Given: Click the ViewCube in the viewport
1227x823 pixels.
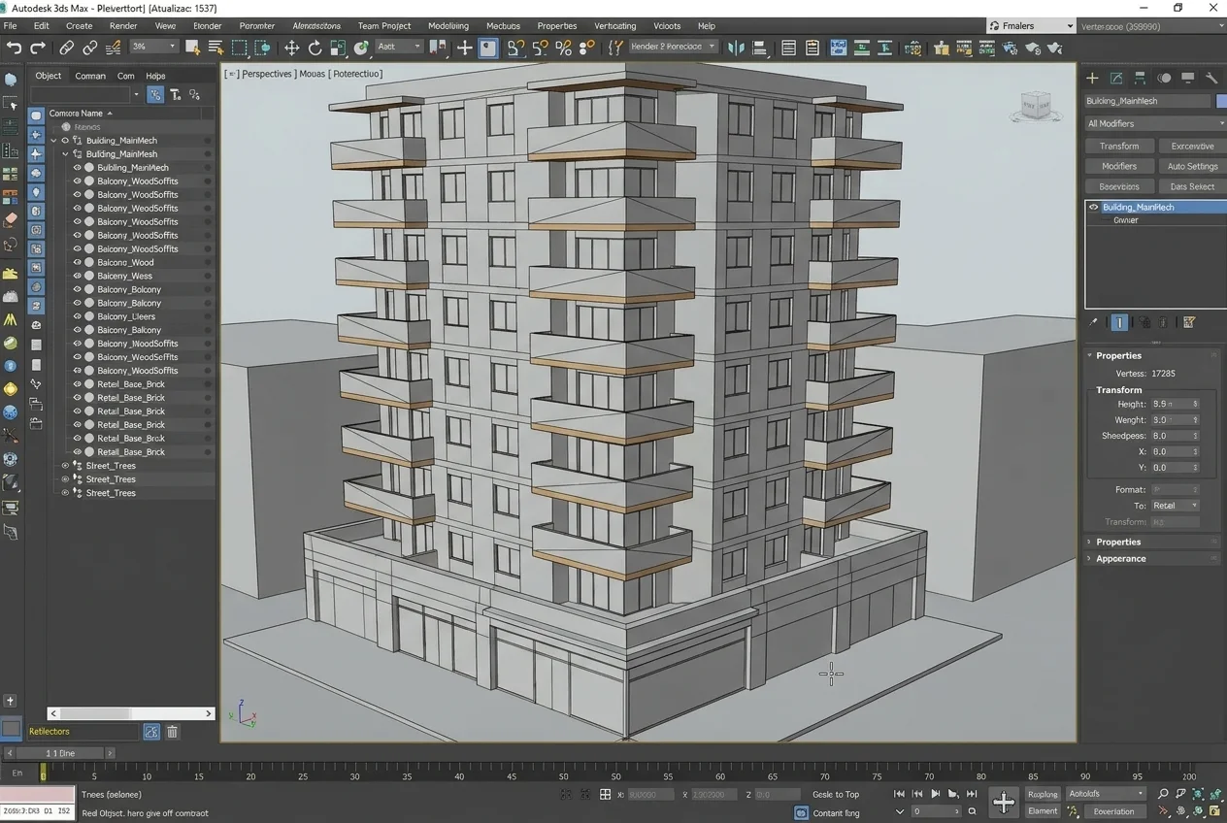Looking at the screenshot, I should click(1036, 105).
